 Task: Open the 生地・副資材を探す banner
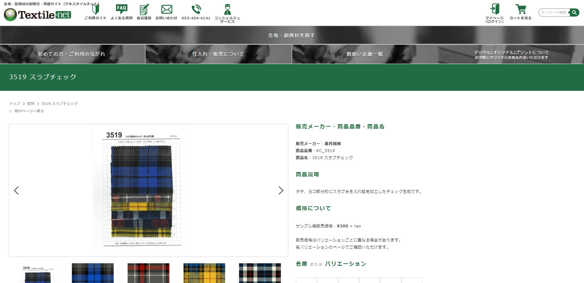(x=292, y=35)
